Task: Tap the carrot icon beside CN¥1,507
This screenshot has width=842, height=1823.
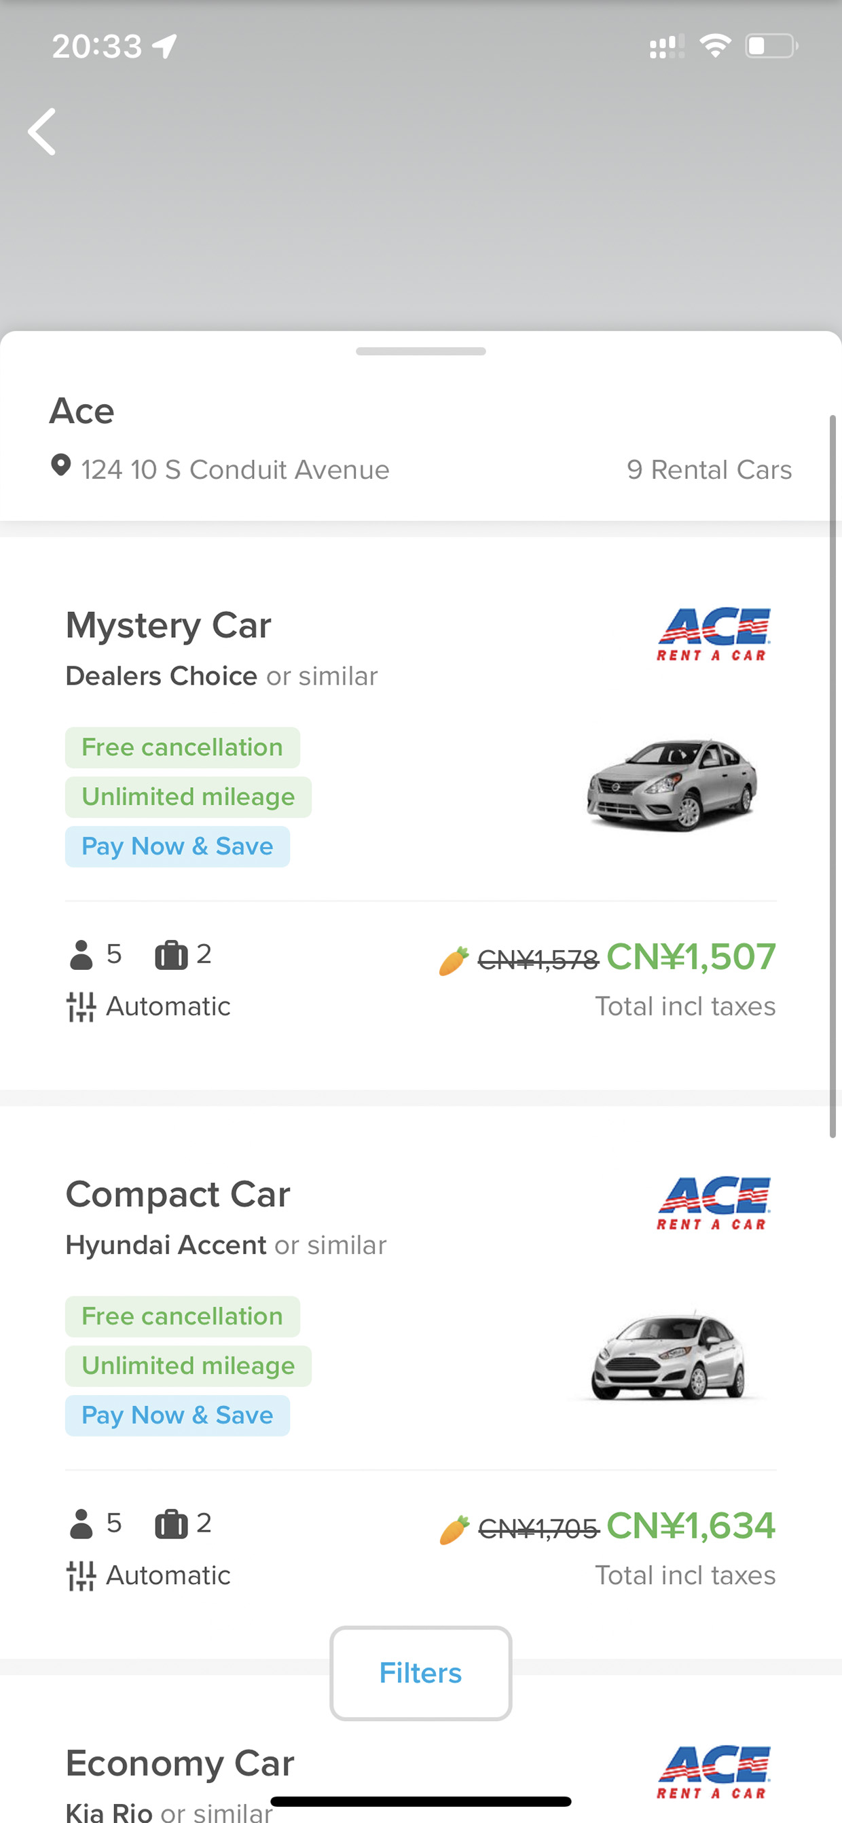Action: 454,960
